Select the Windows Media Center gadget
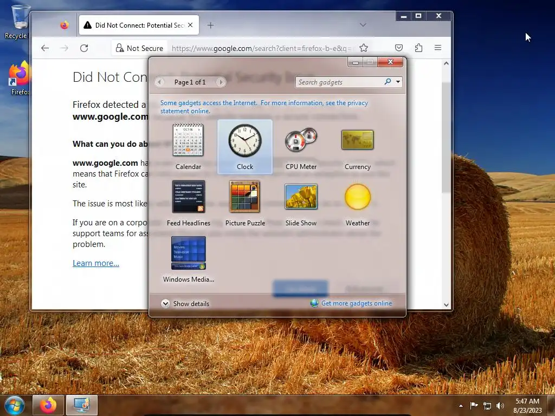Screen dimensions: 555x416 [188, 259]
